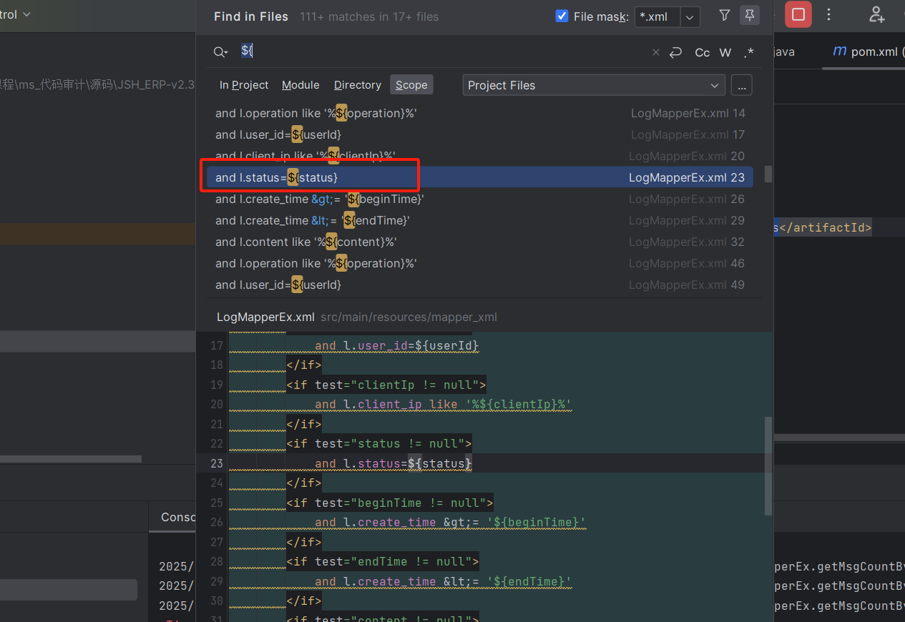Click the LogMapperEx.xml preview file name
Viewport: 905px width, 622px height.
[x=265, y=317]
